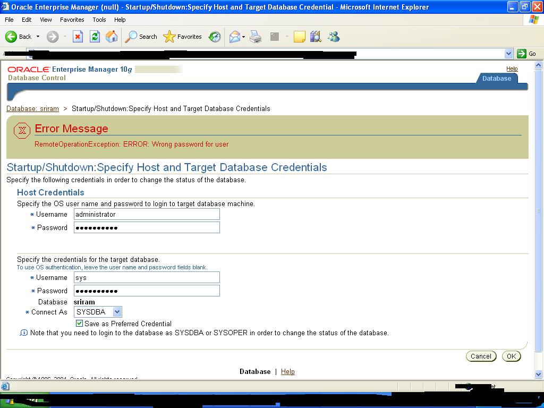Expand the Connect As dropdown
The height and width of the screenshot is (408, 544).
pyautogui.click(x=117, y=312)
